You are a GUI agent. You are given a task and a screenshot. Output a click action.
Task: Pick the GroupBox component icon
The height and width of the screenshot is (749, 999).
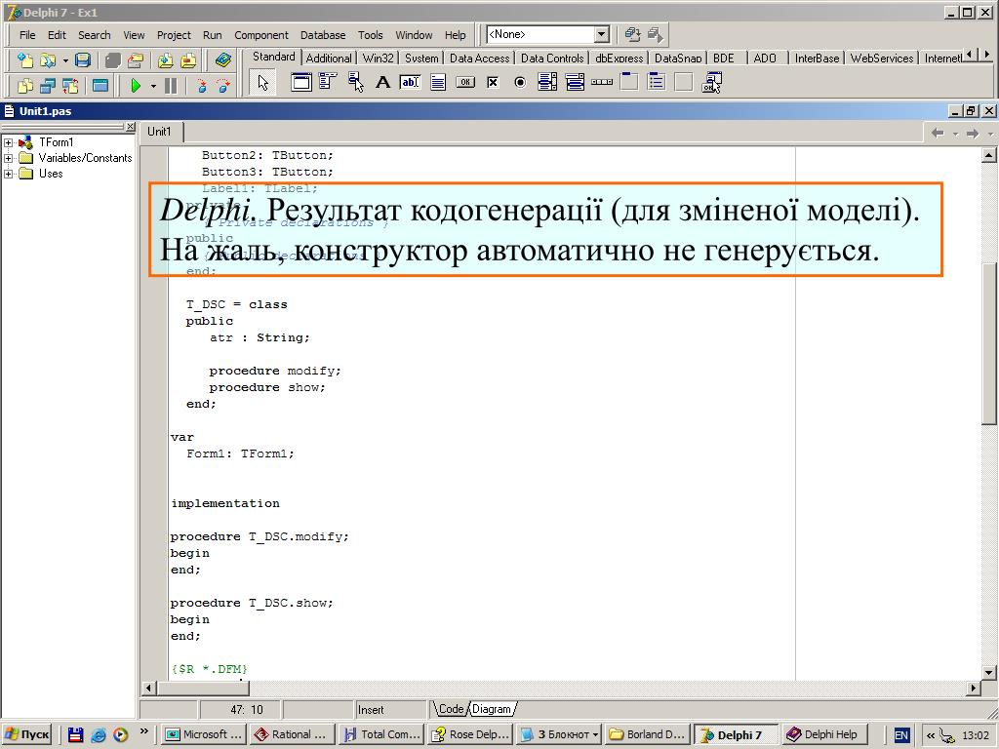[629, 82]
